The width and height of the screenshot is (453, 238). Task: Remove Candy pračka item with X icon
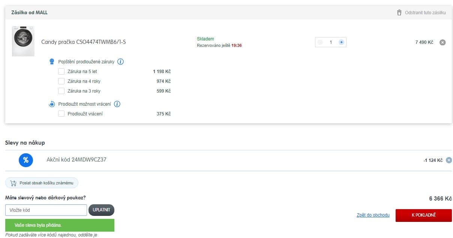[442, 42]
